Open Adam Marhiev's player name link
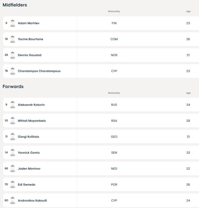The image size is (199, 208). tap(29, 23)
